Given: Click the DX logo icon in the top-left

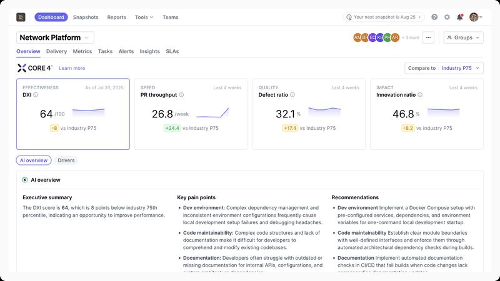Looking at the screenshot, I should pos(21,17).
